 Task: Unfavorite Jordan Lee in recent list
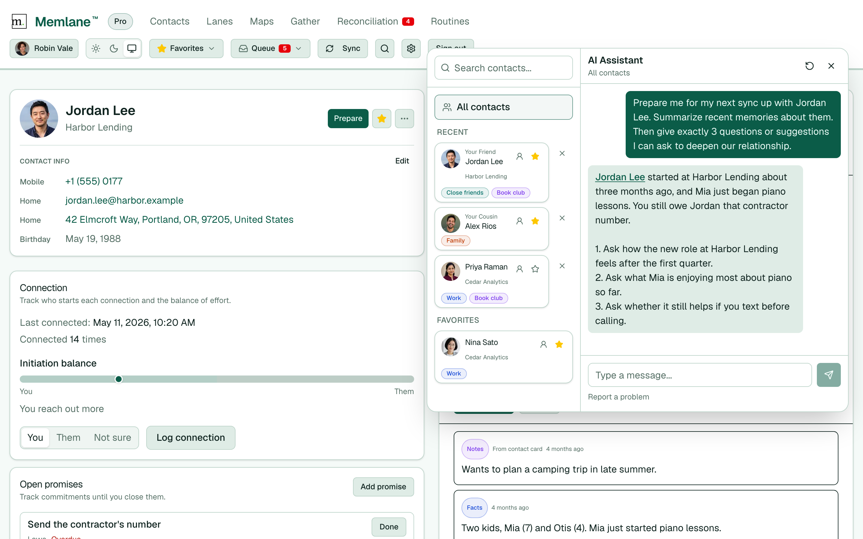(535, 156)
